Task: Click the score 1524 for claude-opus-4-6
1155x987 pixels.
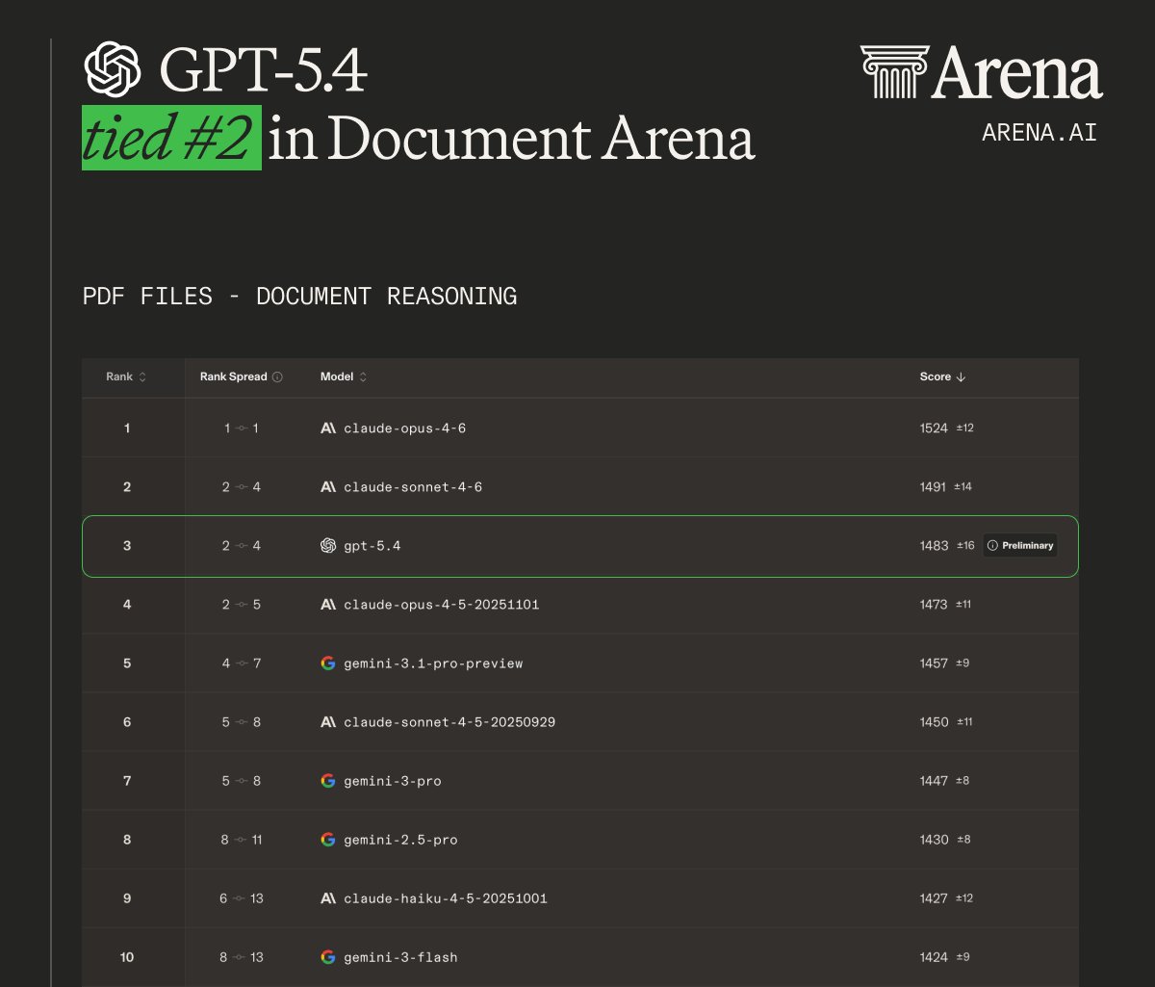Action: (934, 428)
